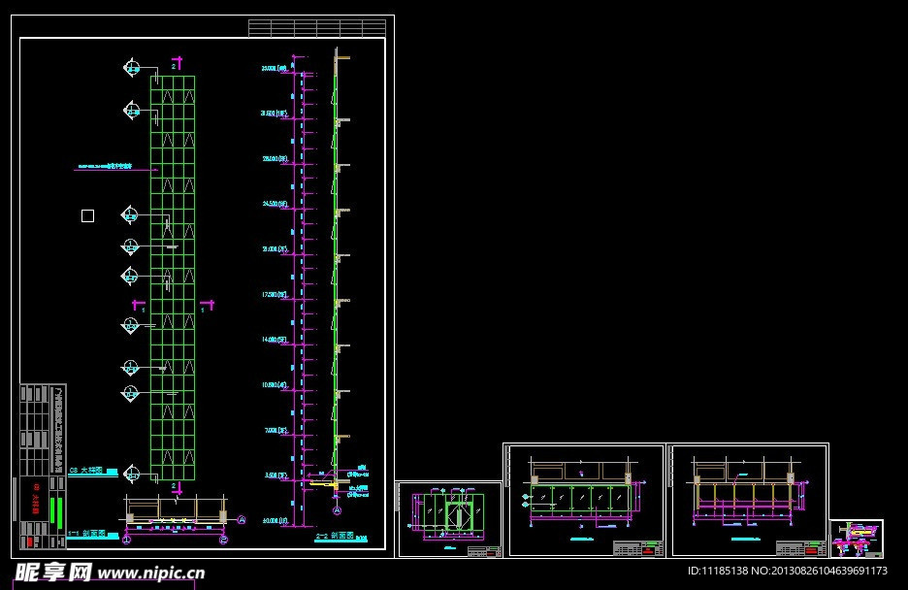The height and width of the screenshot is (590, 908).
Task: Select left section mark 1 beside grid
Action: coord(139,306)
